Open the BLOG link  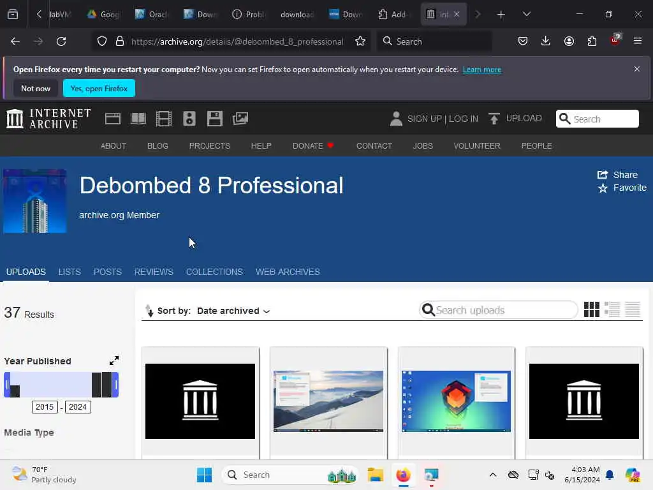[x=158, y=146]
